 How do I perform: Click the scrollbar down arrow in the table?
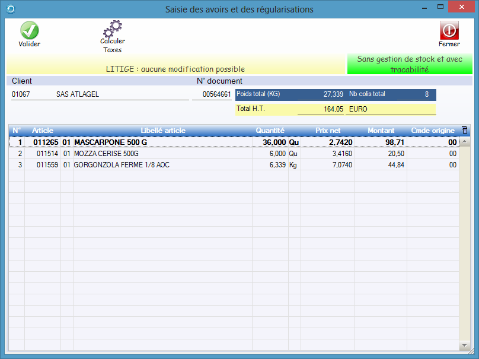coord(465,345)
